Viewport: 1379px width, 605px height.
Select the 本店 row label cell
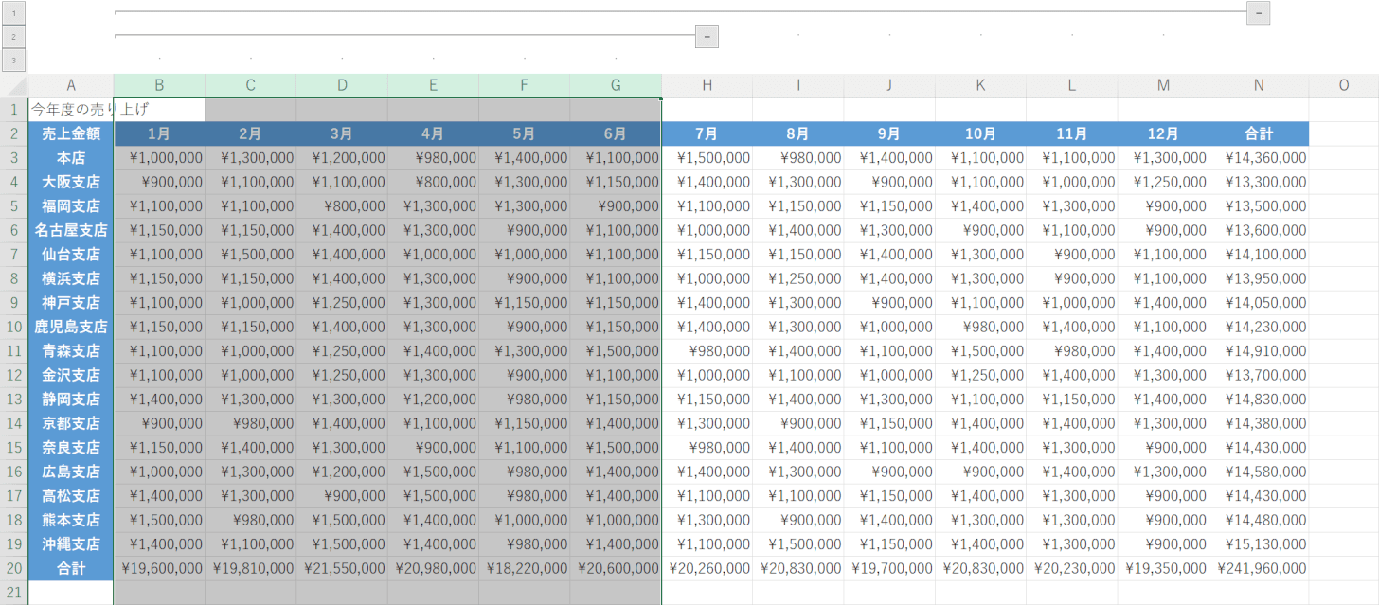pos(71,158)
